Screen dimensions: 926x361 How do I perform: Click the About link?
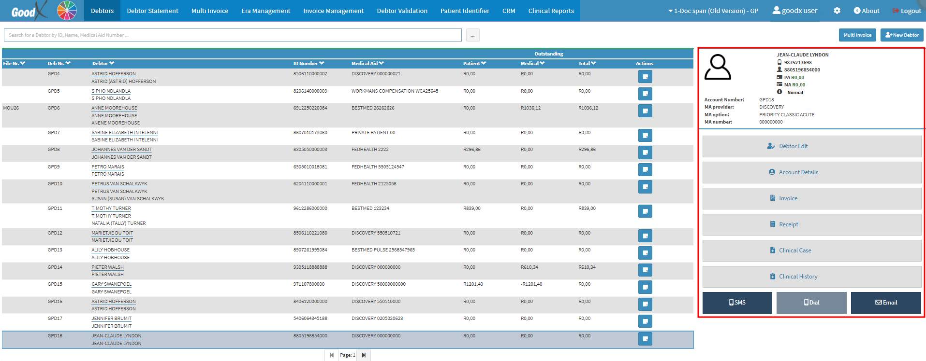(867, 11)
